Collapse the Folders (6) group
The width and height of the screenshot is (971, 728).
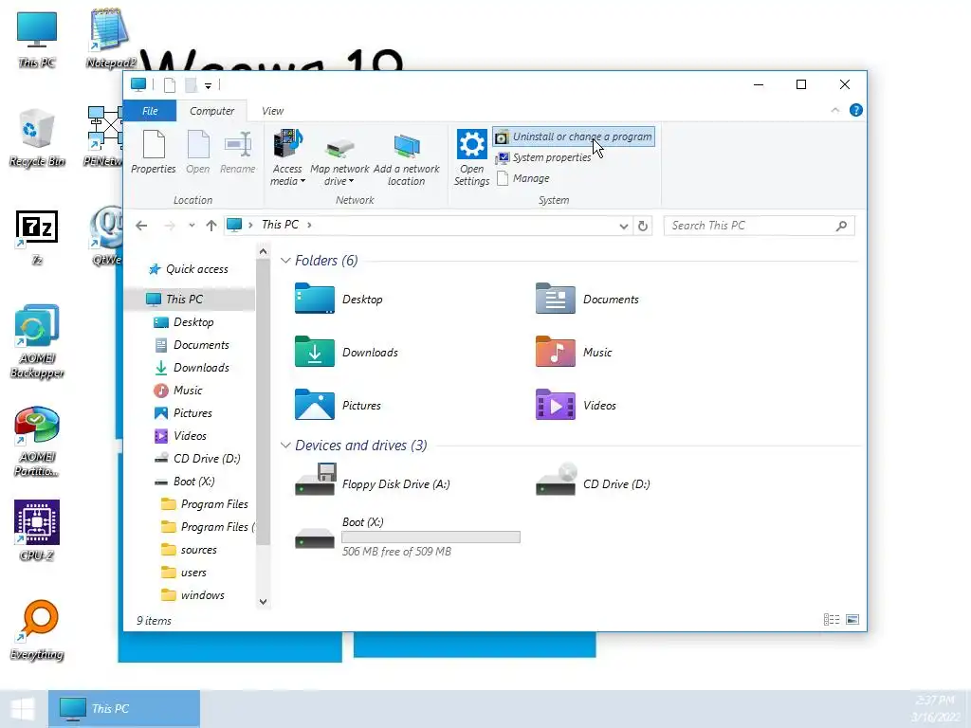[285, 261]
